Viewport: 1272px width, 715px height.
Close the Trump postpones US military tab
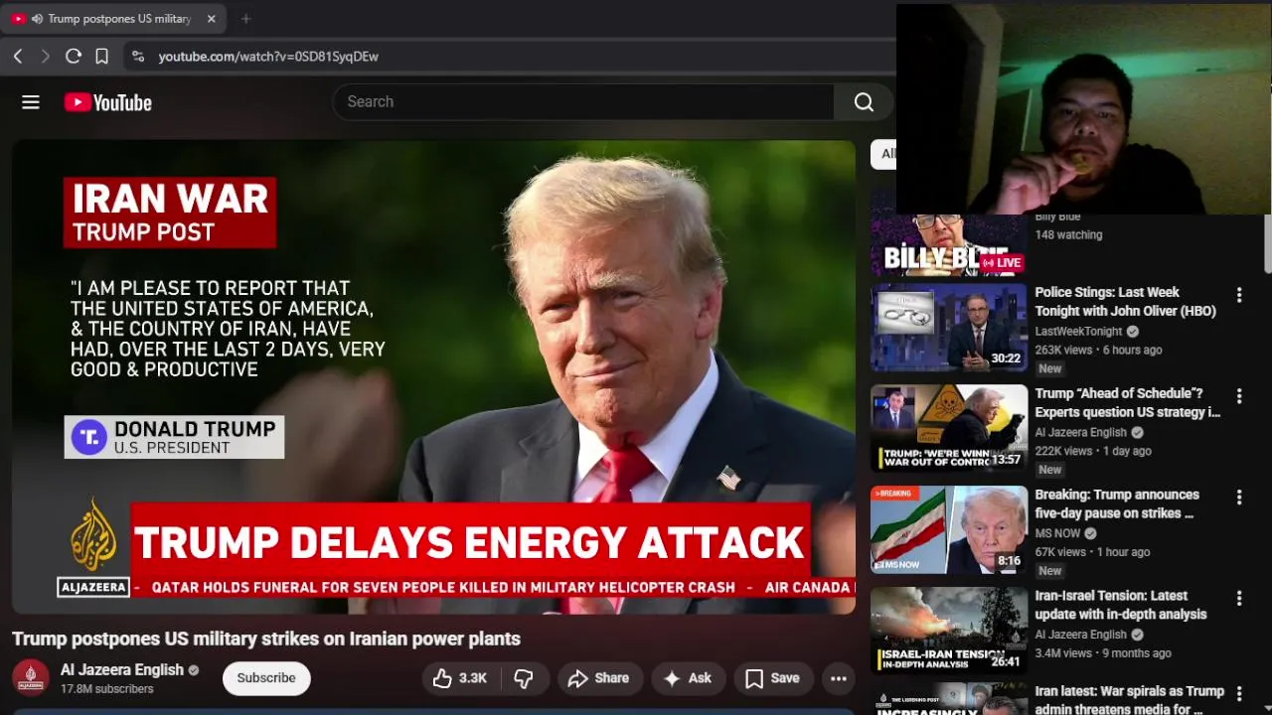(x=211, y=19)
